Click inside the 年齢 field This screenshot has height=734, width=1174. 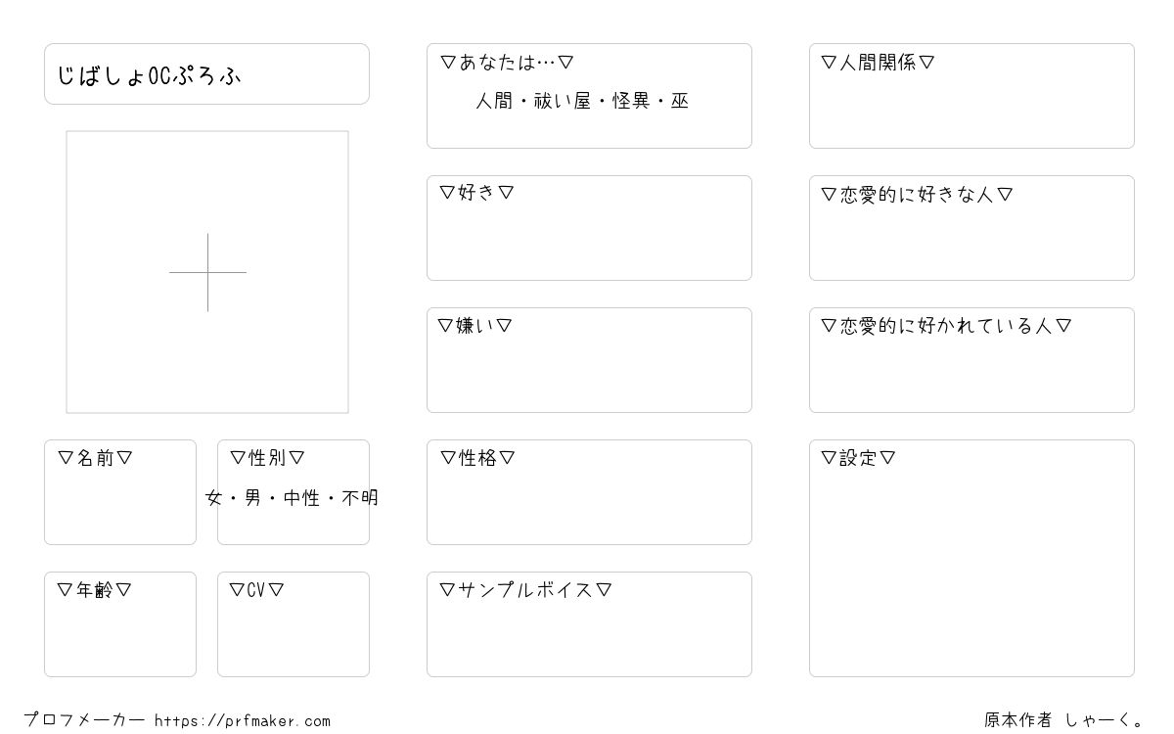pyautogui.click(x=120, y=624)
